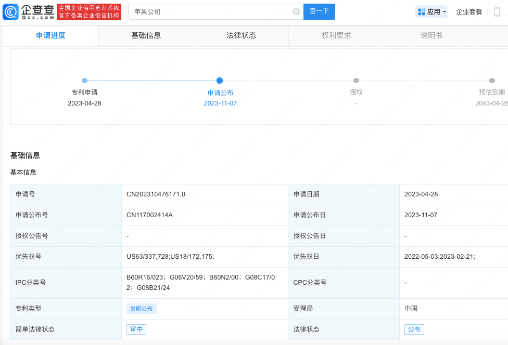Image resolution: width=508 pixels, height=345 pixels.
Task: Click the 审中 status tag
Action: (x=136, y=329)
